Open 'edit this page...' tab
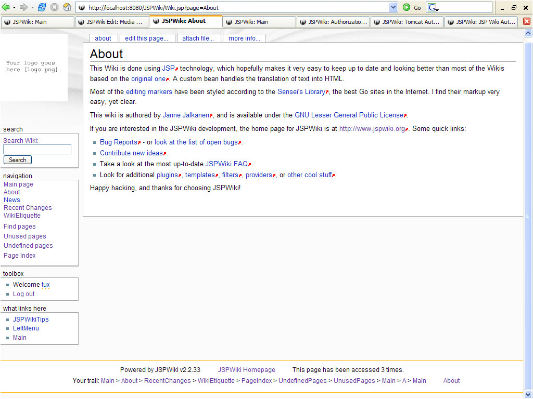 [x=146, y=38]
